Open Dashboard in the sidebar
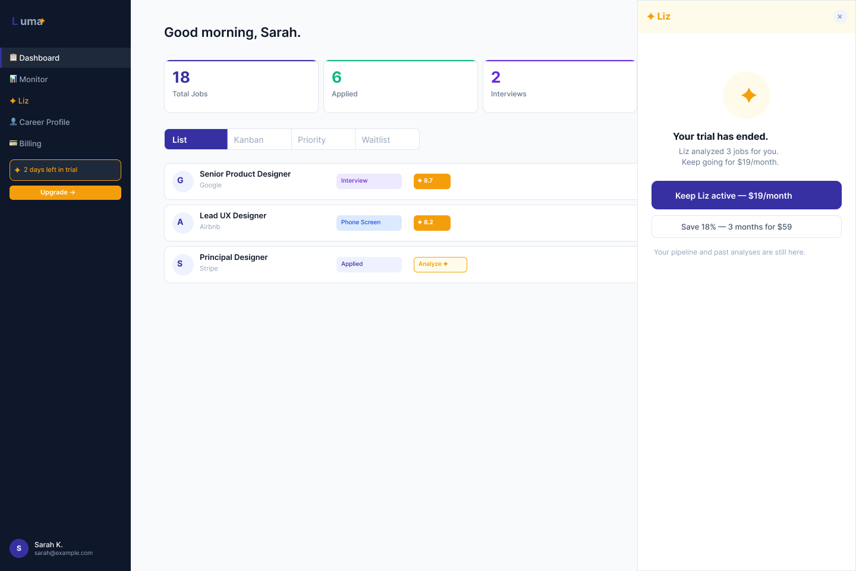The width and height of the screenshot is (856, 571). click(x=65, y=58)
